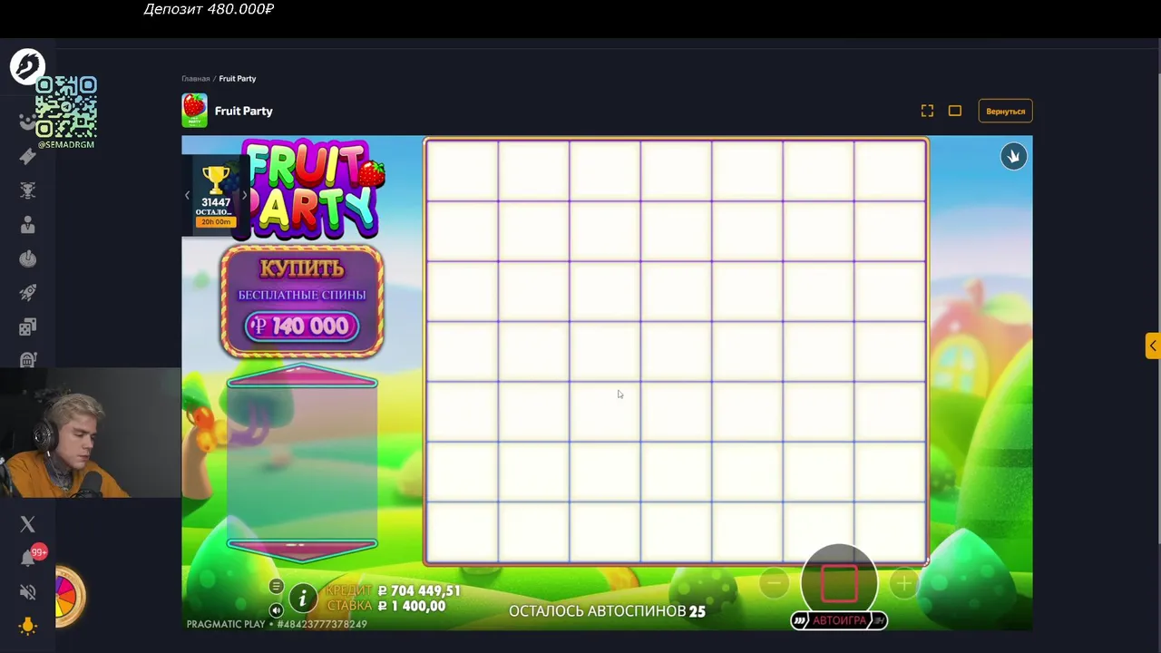The image size is (1161, 653).
Task: Open game info with the i button
Action: coord(303,598)
